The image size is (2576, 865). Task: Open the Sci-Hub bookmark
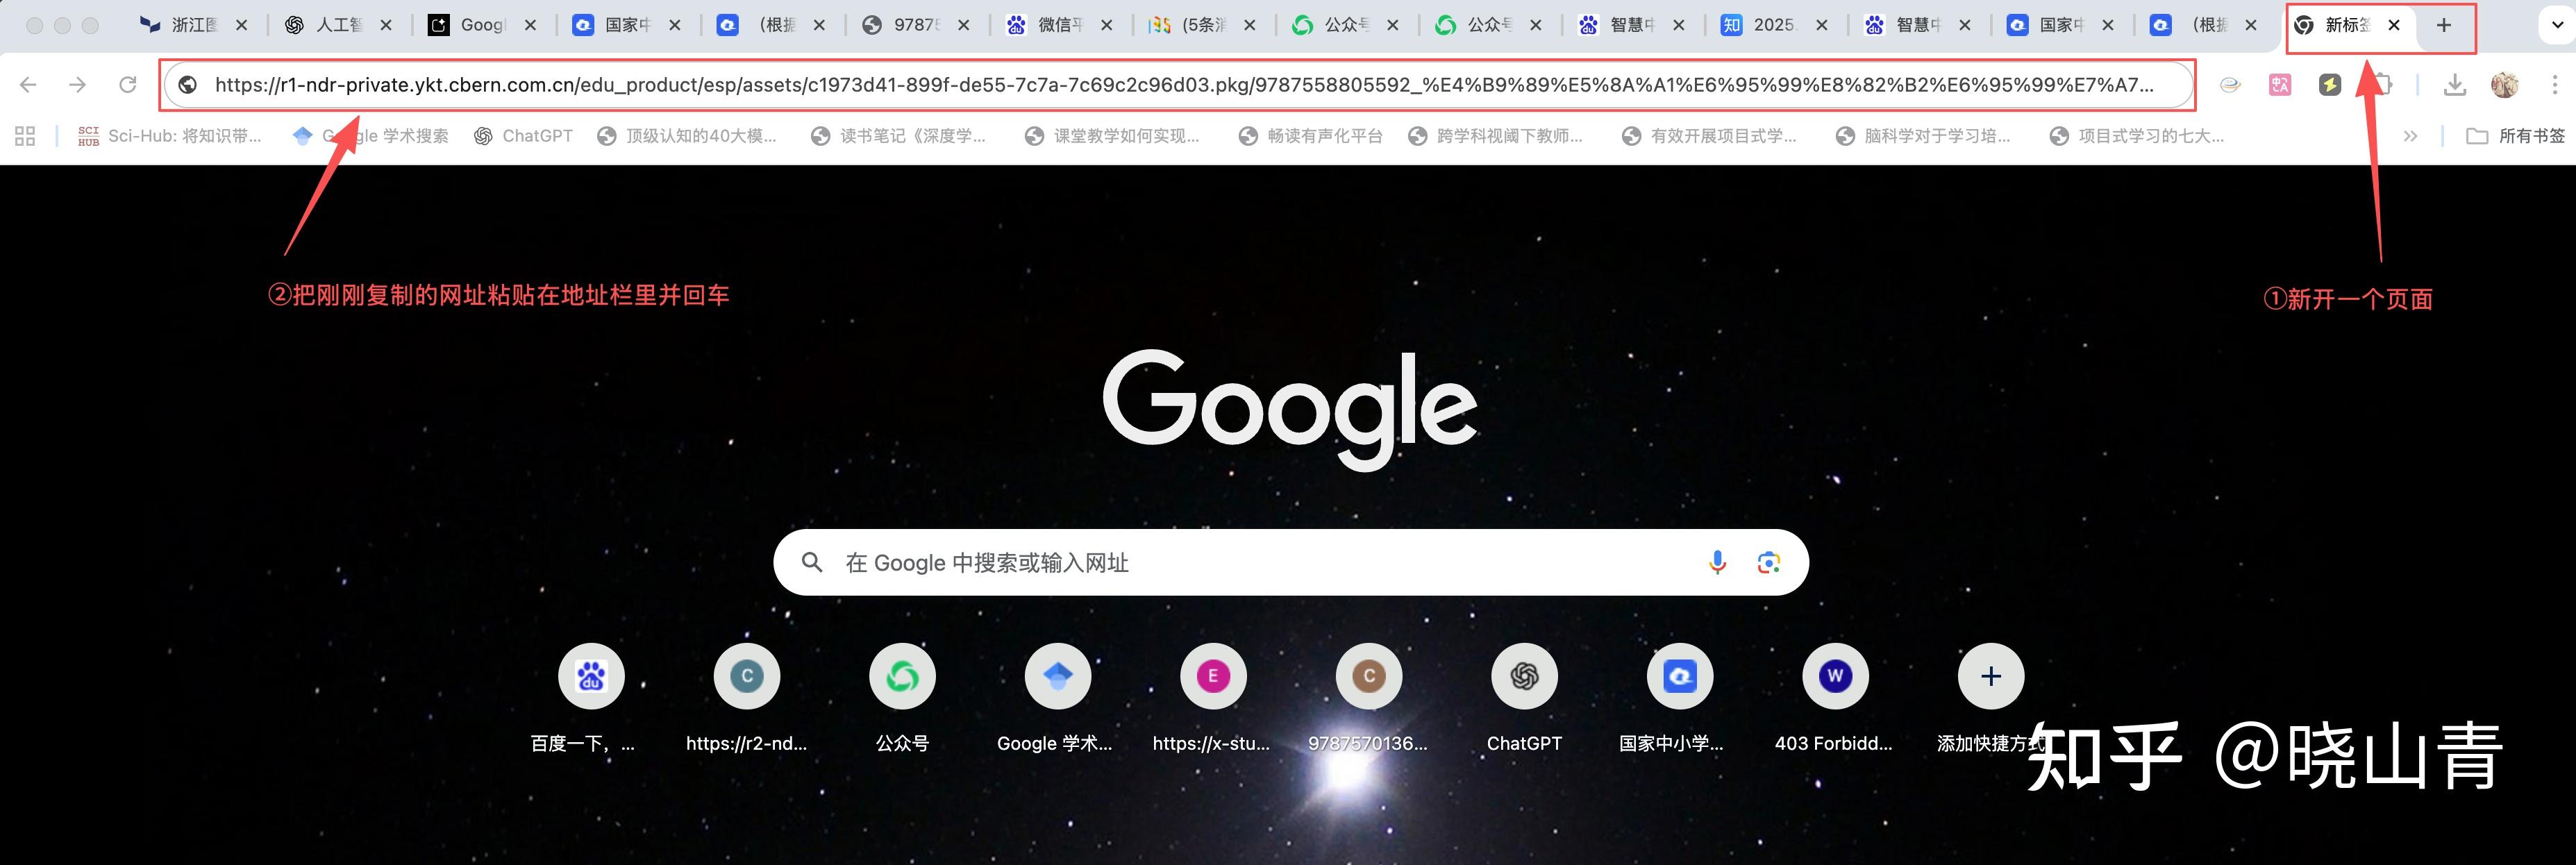[x=169, y=136]
